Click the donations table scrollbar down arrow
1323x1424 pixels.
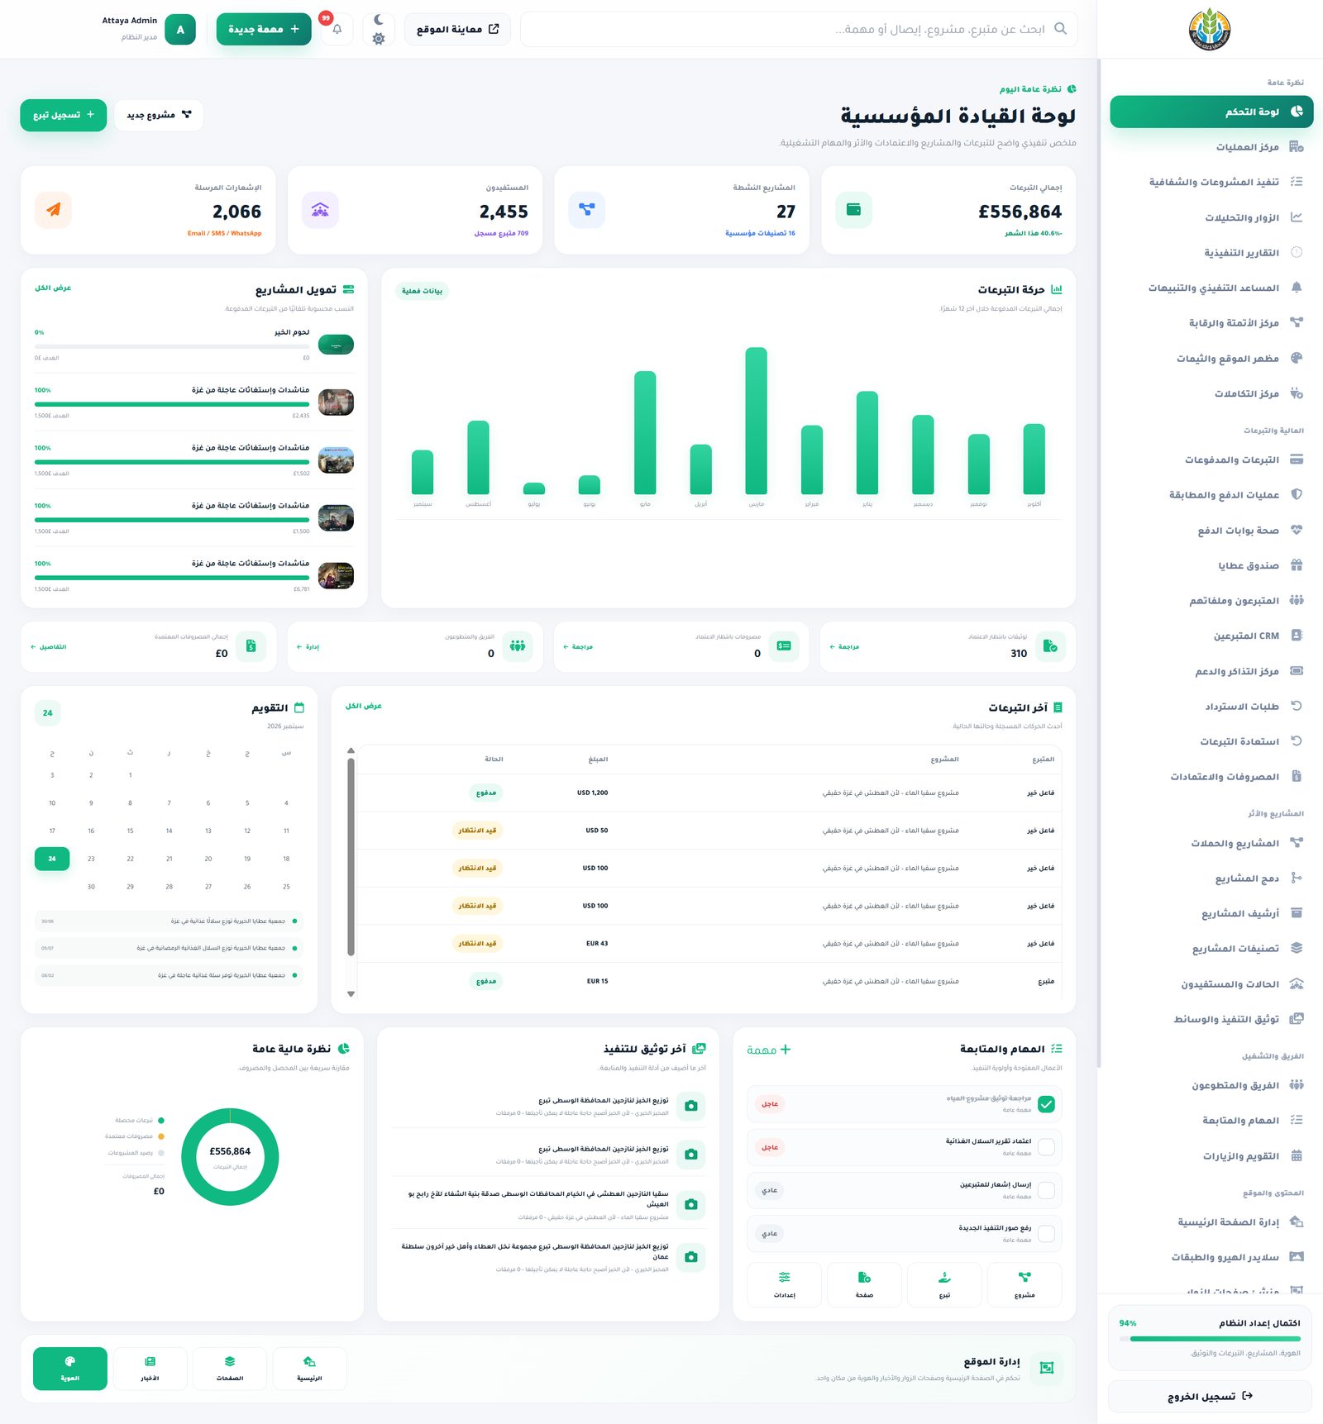point(351,994)
